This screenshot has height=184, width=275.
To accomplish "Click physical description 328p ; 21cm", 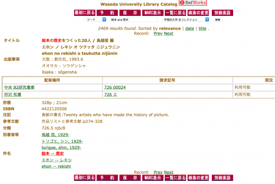I will point(55,103).
